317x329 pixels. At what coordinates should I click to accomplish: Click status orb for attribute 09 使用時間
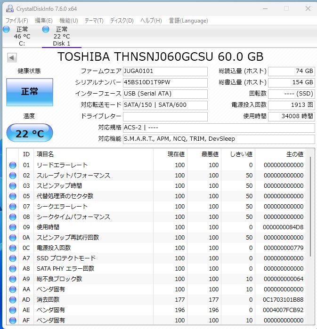(x=13, y=227)
